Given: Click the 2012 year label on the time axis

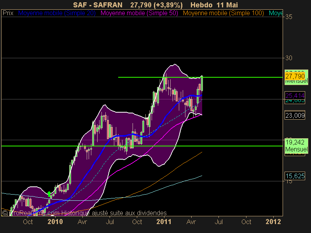Looking at the screenshot, I should (273, 222).
